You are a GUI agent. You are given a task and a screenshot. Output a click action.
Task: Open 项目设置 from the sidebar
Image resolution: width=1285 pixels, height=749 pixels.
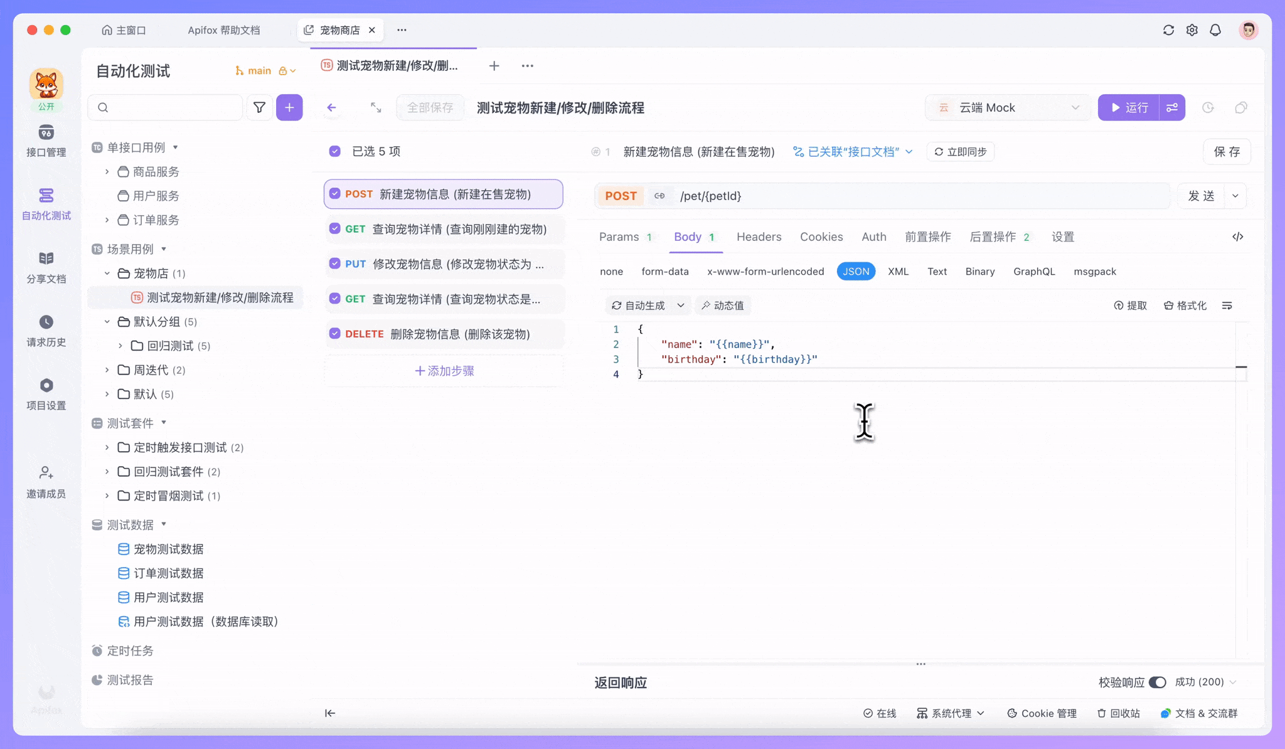pos(46,393)
